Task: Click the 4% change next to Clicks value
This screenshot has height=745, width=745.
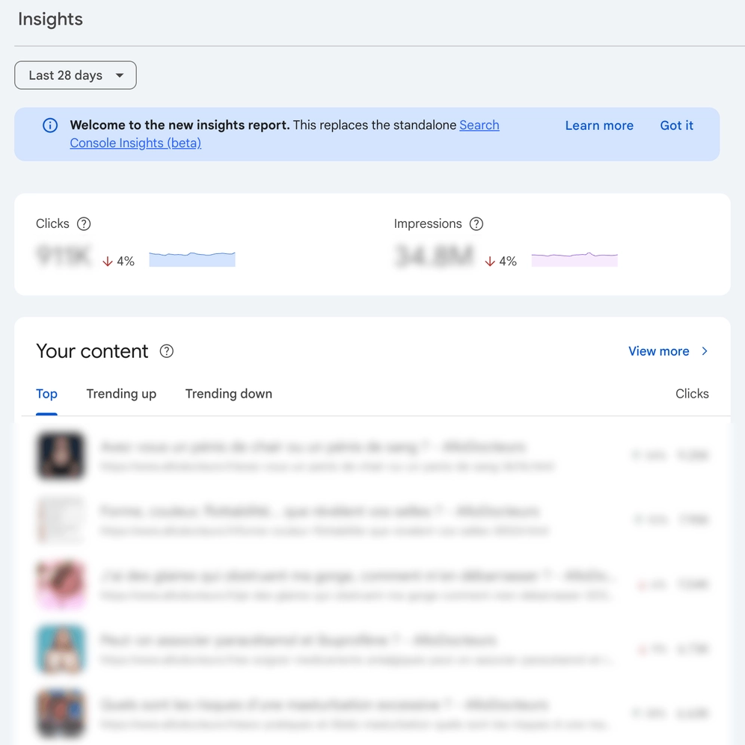Action: (118, 262)
